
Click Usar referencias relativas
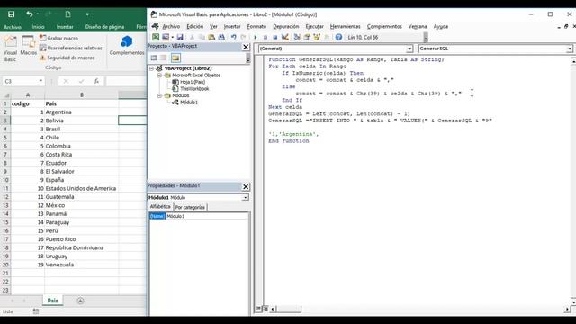point(70,48)
